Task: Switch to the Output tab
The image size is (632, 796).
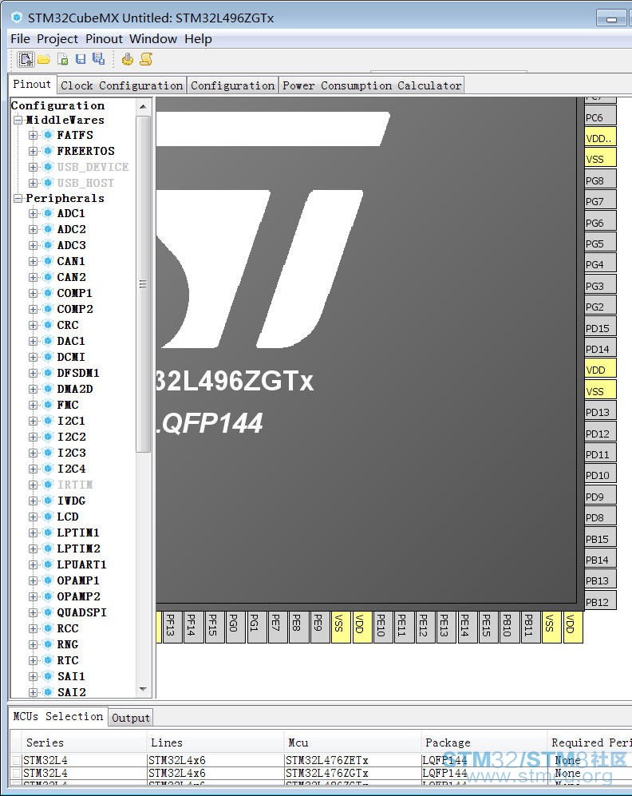Action: [130, 718]
